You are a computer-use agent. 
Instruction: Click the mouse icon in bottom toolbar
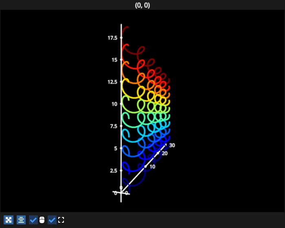tap(42, 220)
